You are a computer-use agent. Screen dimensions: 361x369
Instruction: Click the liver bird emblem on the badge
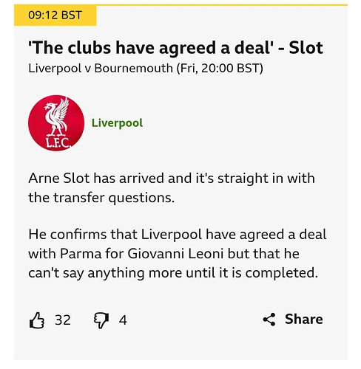click(56, 117)
